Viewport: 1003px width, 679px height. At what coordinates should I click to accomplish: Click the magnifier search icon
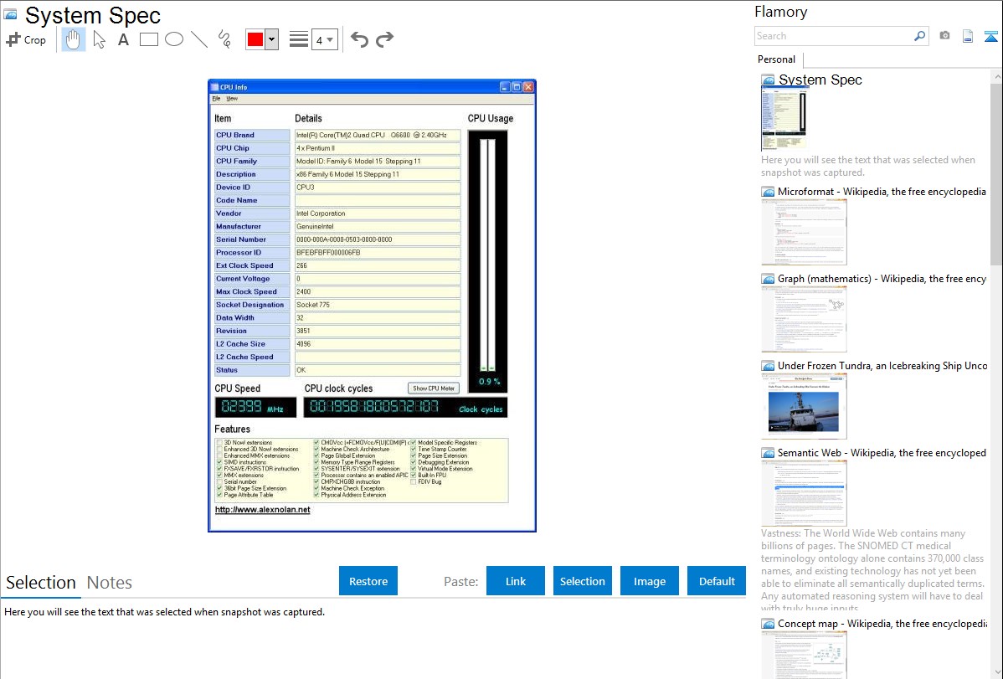pyautogui.click(x=920, y=36)
